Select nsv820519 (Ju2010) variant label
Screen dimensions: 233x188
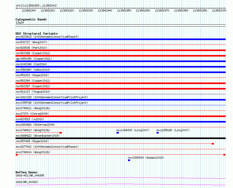pos(30,119)
